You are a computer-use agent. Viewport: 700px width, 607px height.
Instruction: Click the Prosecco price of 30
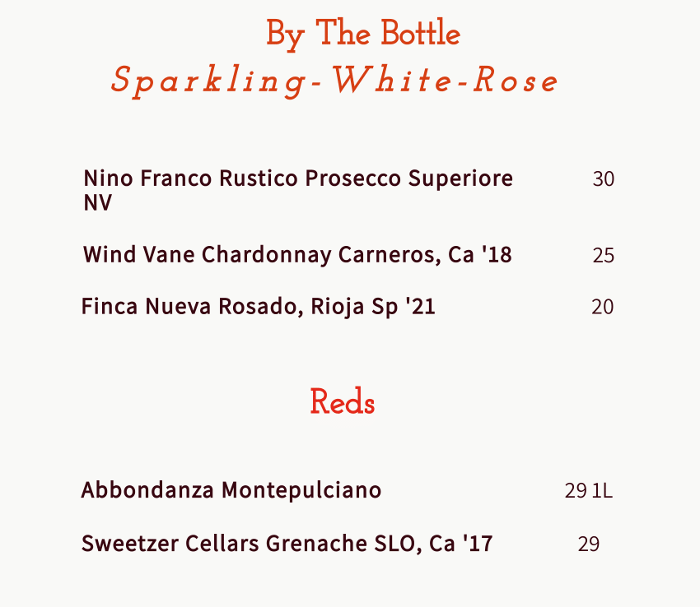[604, 179]
